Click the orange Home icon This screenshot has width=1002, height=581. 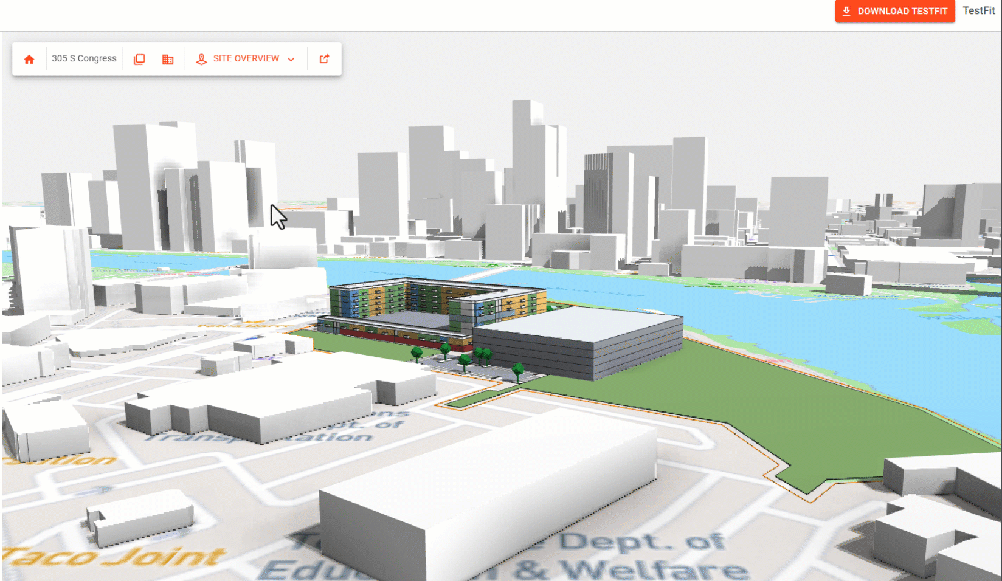tap(29, 59)
